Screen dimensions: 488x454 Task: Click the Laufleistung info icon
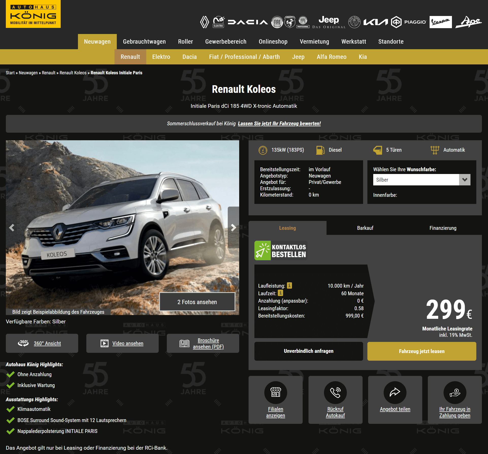pos(289,286)
